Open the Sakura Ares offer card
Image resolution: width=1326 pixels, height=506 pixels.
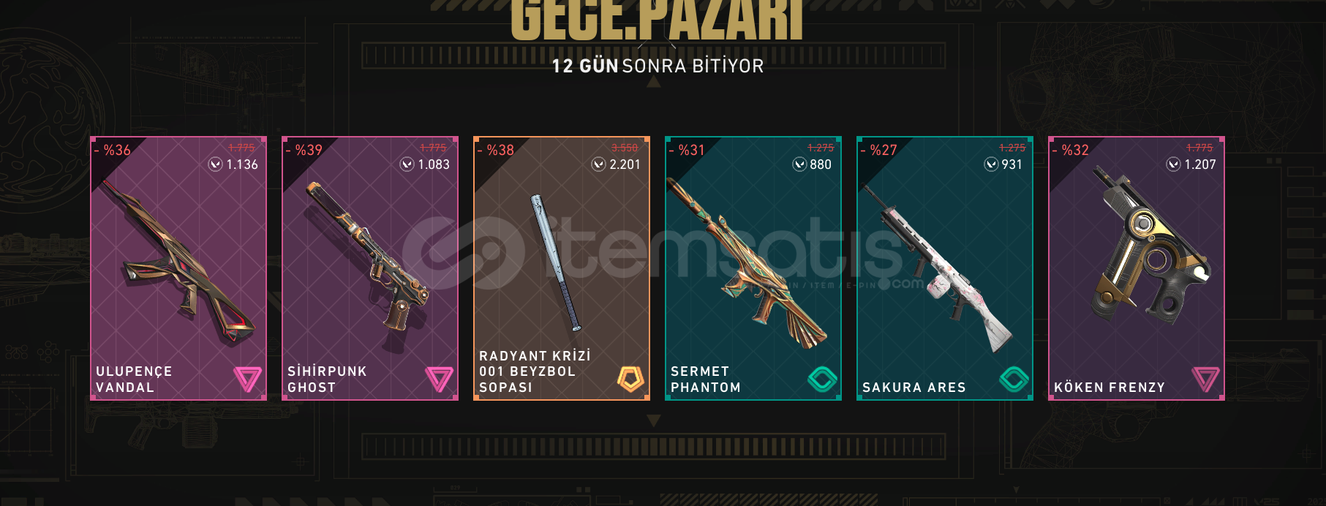945,268
